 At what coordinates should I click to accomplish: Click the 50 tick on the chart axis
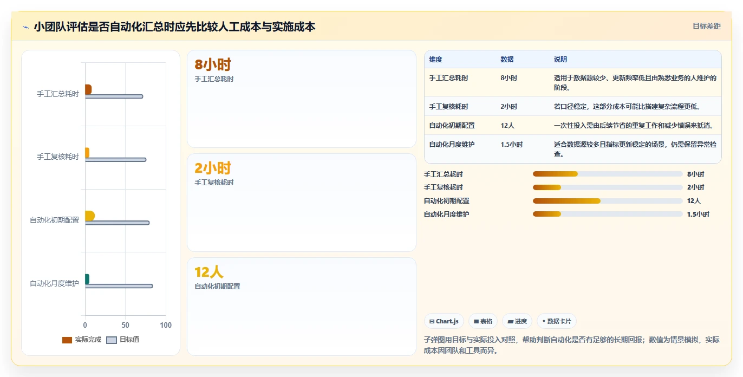126,325
